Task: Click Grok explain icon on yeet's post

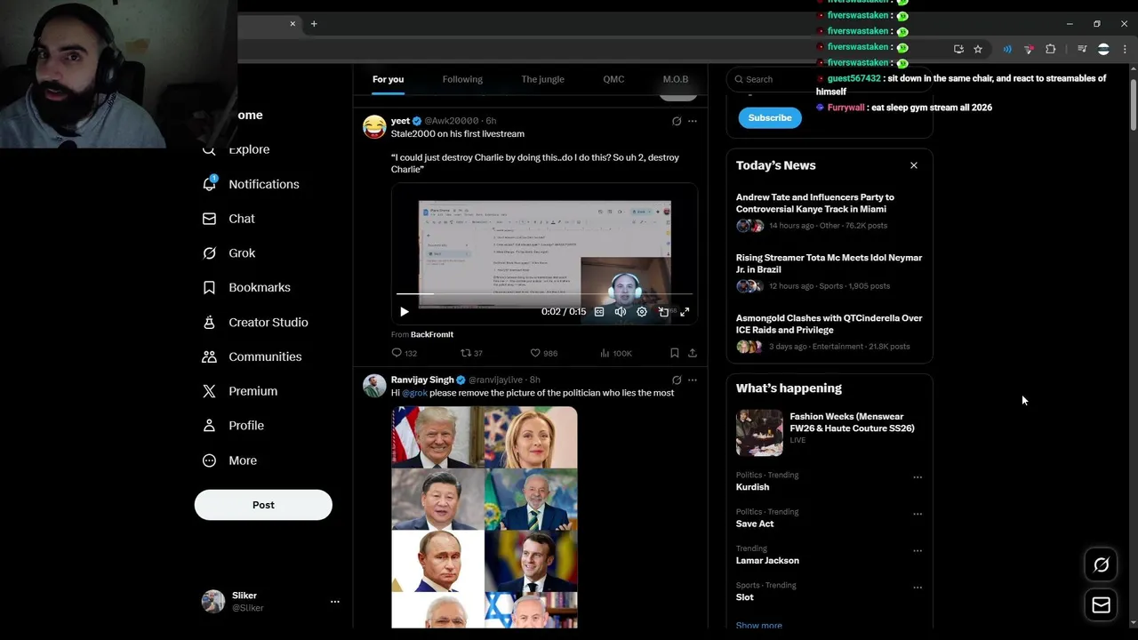Action: coord(677,121)
